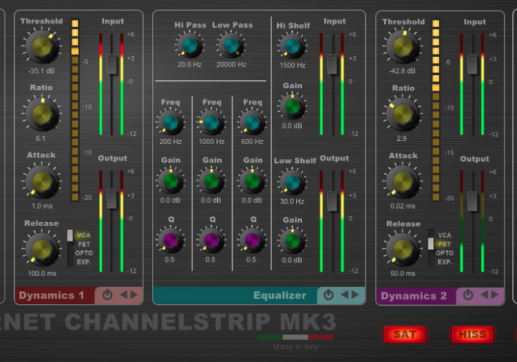The height and width of the screenshot is (362, 517).
Task: Click the Low Shelf frequency knob
Action: pyautogui.click(x=292, y=183)
